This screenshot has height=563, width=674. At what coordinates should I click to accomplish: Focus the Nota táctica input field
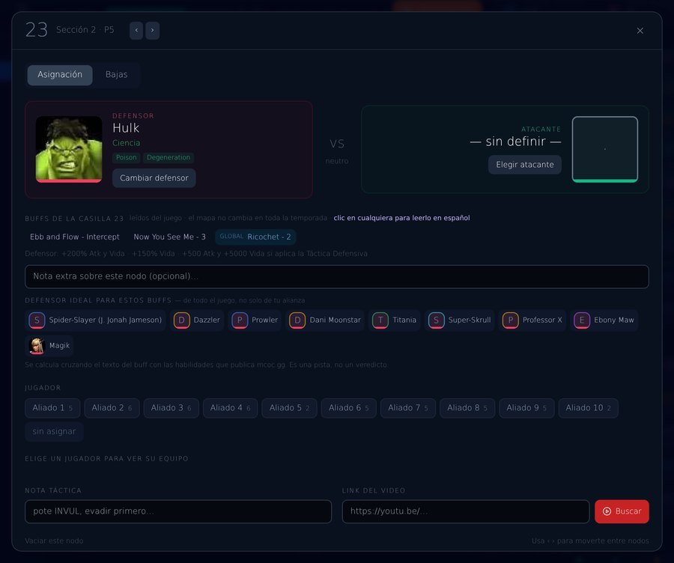click(178, 511)
